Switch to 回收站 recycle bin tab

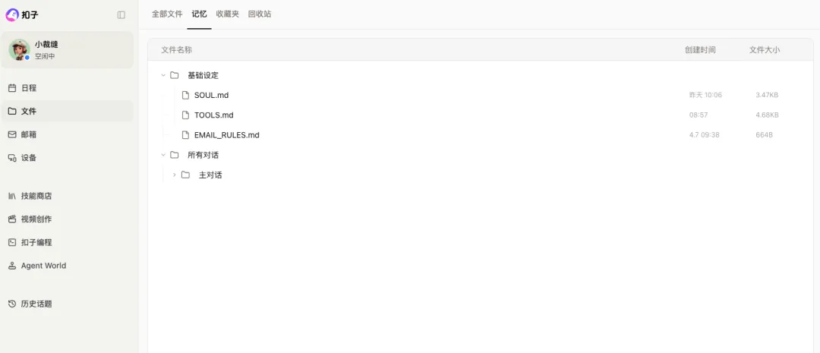pyautogui.click(x=260, y=14)
